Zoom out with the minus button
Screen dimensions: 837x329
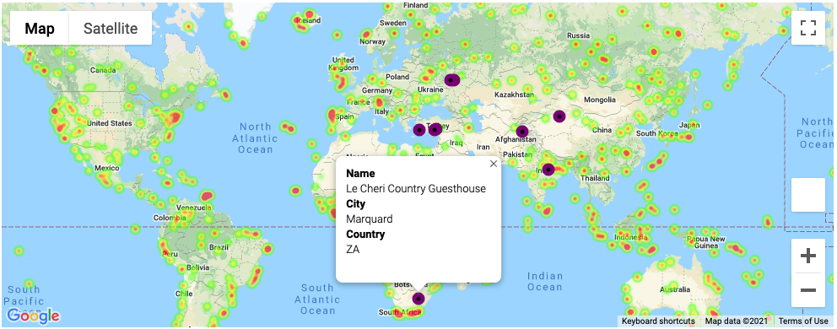(808, 290)
